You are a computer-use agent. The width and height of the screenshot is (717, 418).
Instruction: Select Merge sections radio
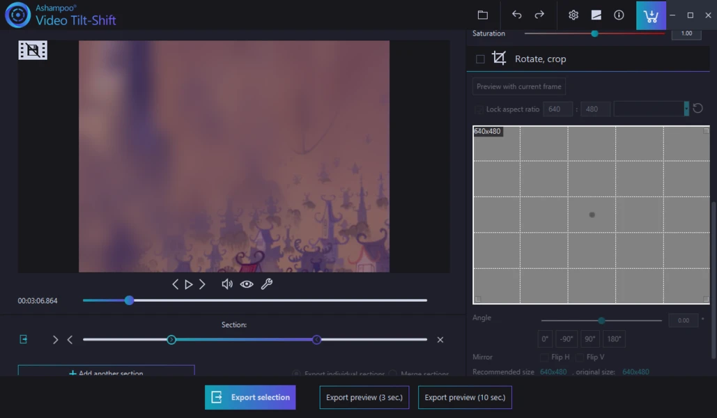[392, 373]
